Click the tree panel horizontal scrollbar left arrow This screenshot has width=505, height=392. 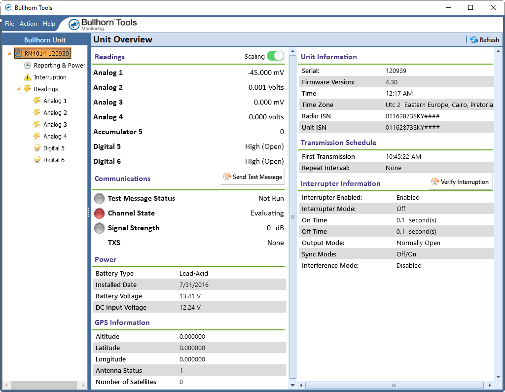tap(6, 385)
